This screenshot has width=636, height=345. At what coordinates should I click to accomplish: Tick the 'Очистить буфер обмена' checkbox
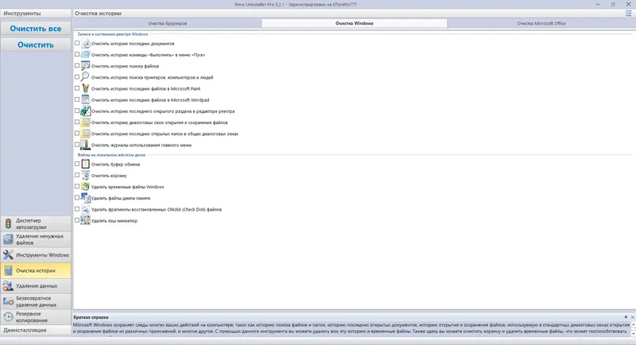[x=77, y=164]
